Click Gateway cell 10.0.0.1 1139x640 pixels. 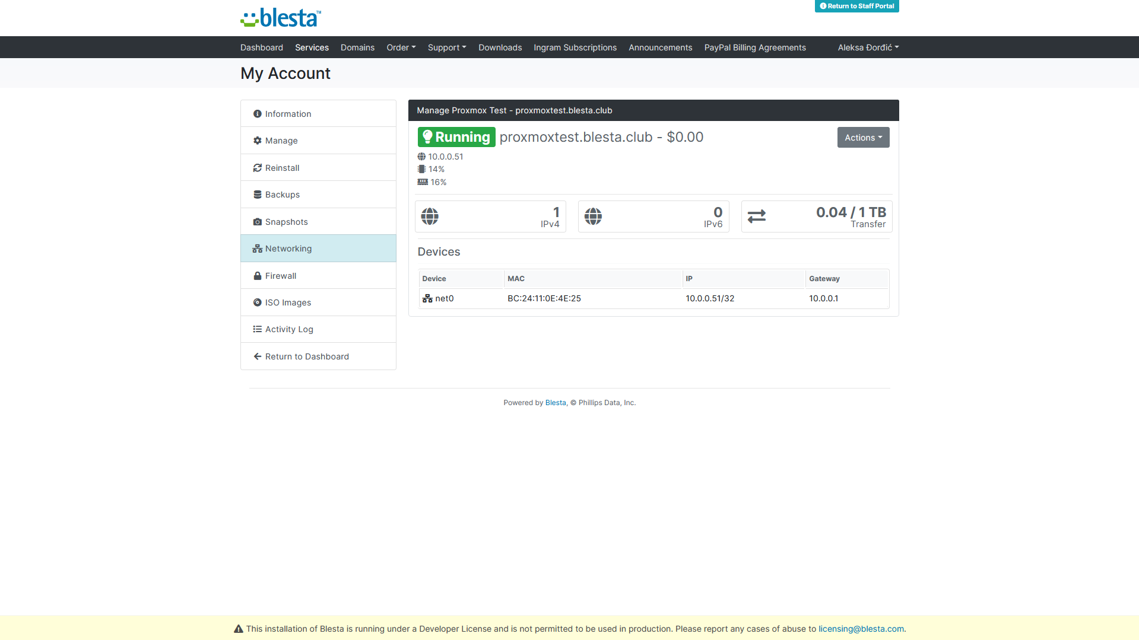823,298
